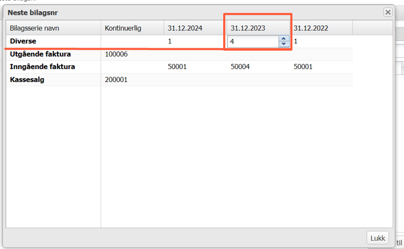Click the Kontinuerlig column header
The width and height of the screenshot is (404, 249).
coord(123,28)
